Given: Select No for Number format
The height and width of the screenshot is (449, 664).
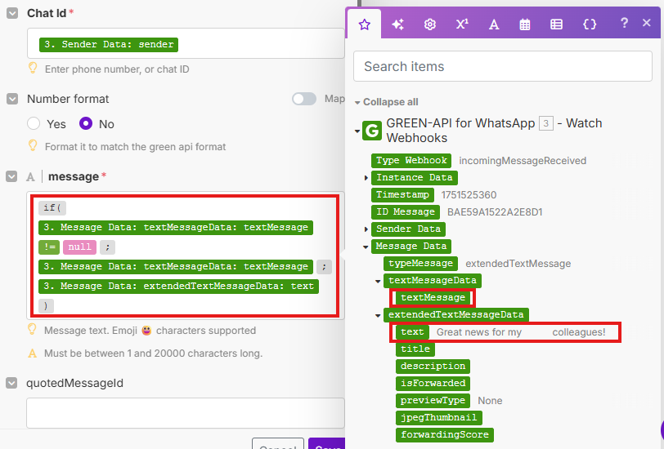Looking at the screenshot, I should click(86, 124).
